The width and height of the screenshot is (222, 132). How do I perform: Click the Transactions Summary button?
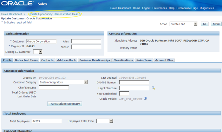tap(65, 104)
